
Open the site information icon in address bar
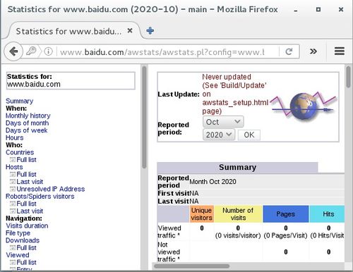coord(48,51)
